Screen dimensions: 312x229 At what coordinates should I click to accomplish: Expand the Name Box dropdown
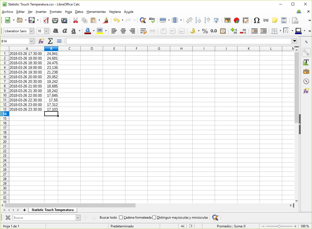click(32, 41)
